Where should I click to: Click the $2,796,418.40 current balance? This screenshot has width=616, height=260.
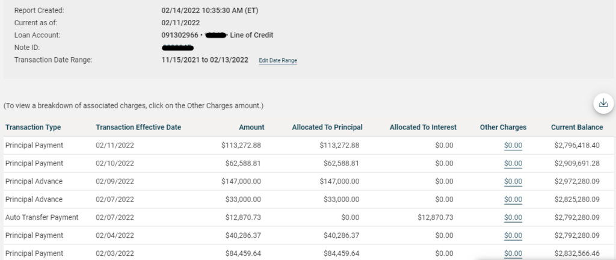coord(577,145)
